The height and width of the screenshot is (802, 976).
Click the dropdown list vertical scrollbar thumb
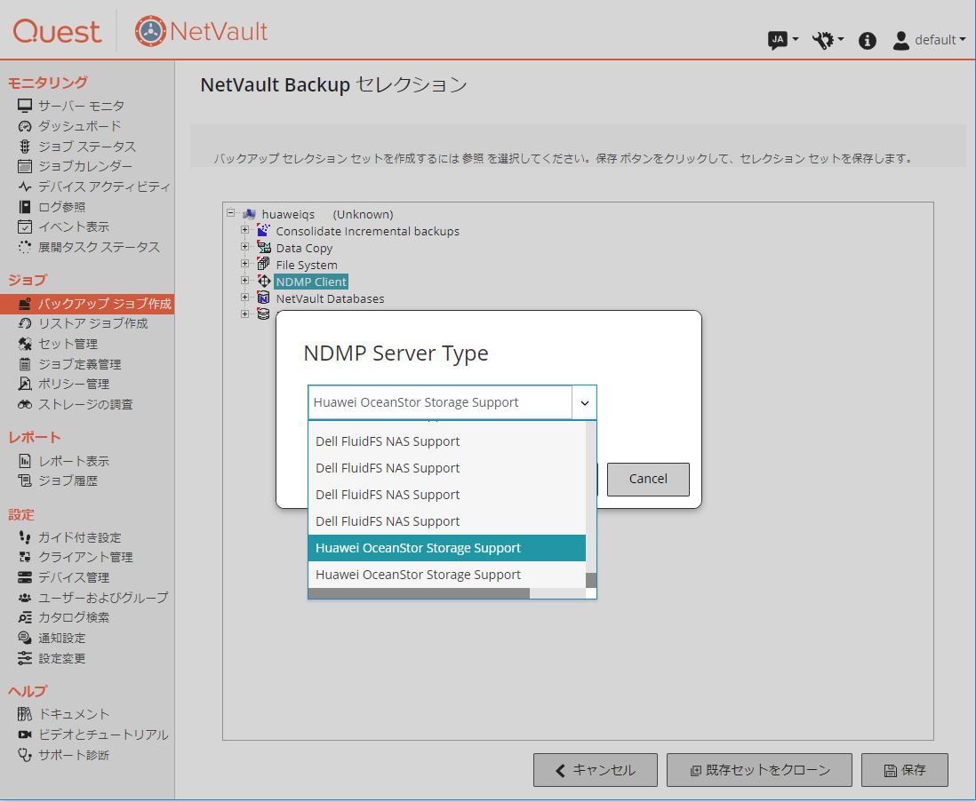(x=591, y=580)
